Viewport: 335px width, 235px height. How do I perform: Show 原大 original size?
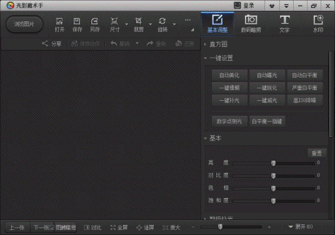(171, 227)
